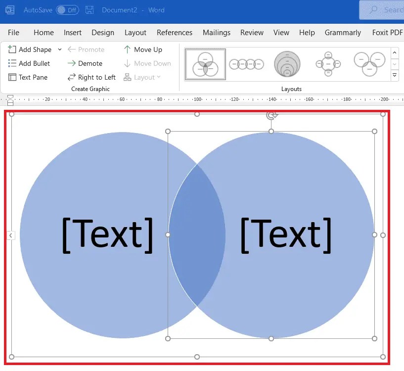Switch the graphic to Right to Left
Image resolution: width=404 pixels, height=371 pixels.
[72, 77]
